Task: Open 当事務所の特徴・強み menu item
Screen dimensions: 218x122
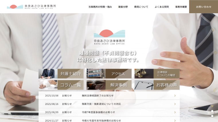Action: click(x=100, y=7)
